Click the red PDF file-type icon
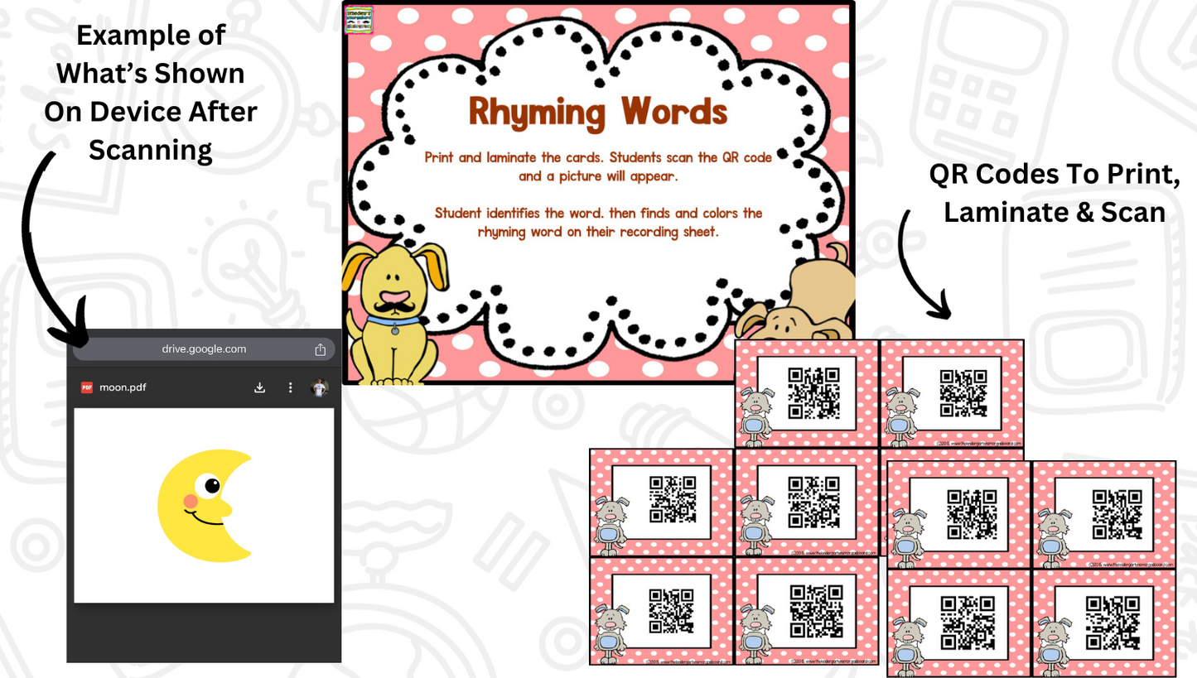Screen dimensions: 1197x678 [87, 387]
